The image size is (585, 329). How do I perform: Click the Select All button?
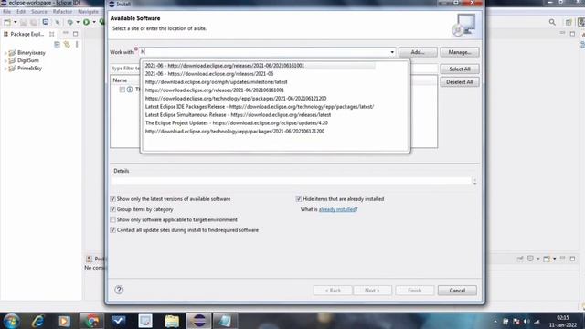coord(460,69)
